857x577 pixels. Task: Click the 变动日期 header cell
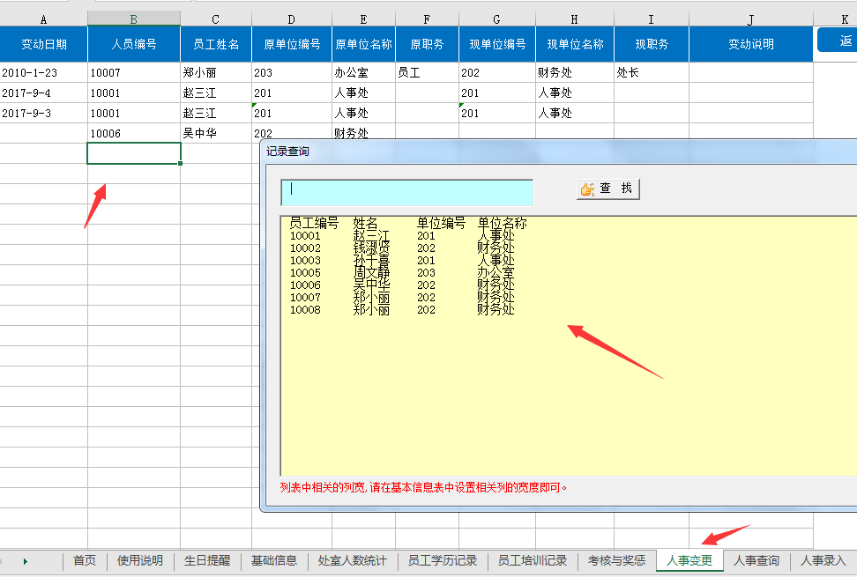pyautogui.click(x=44, y=44)
